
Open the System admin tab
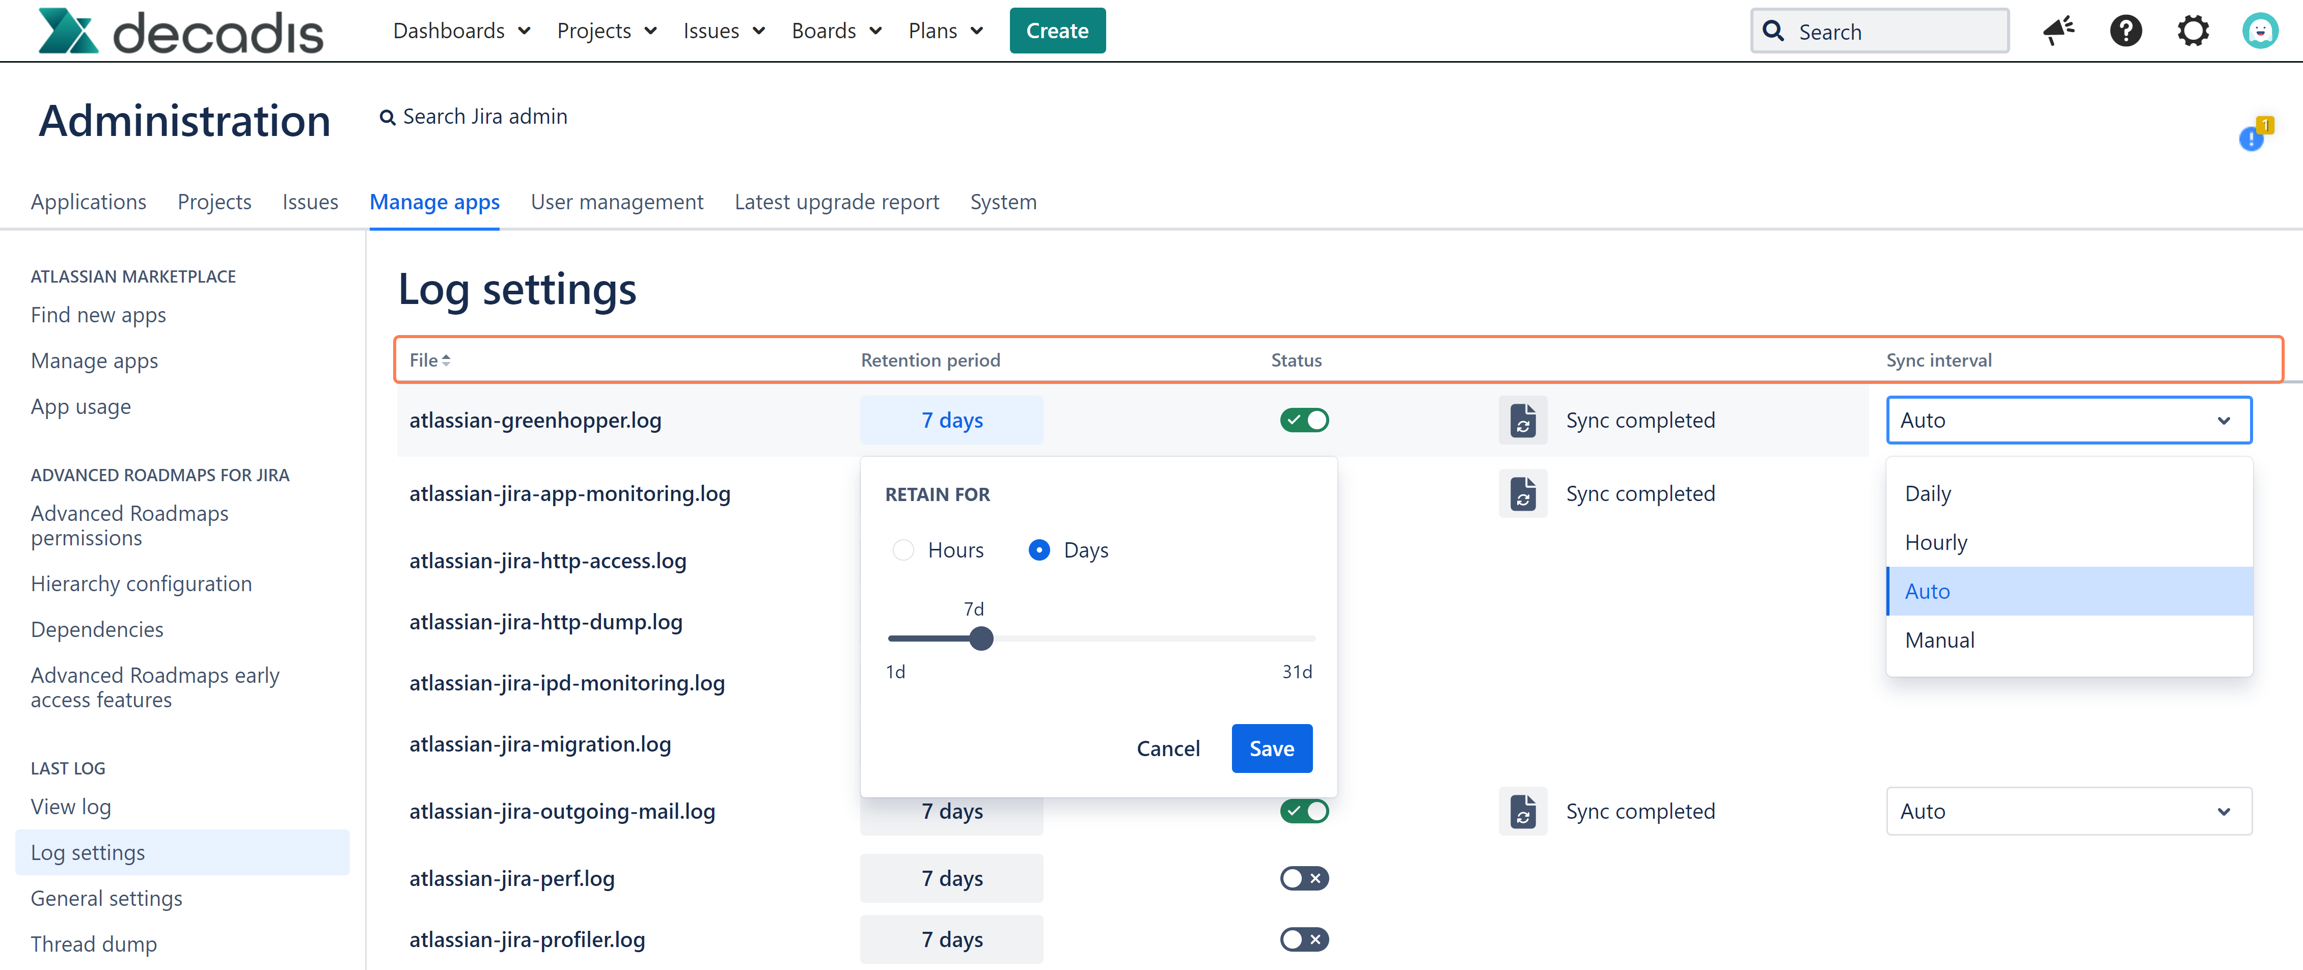point(1003,202)
